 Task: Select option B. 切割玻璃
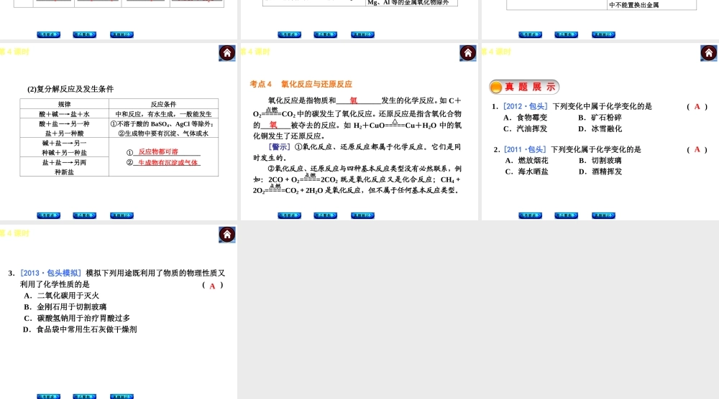[600, 161]
